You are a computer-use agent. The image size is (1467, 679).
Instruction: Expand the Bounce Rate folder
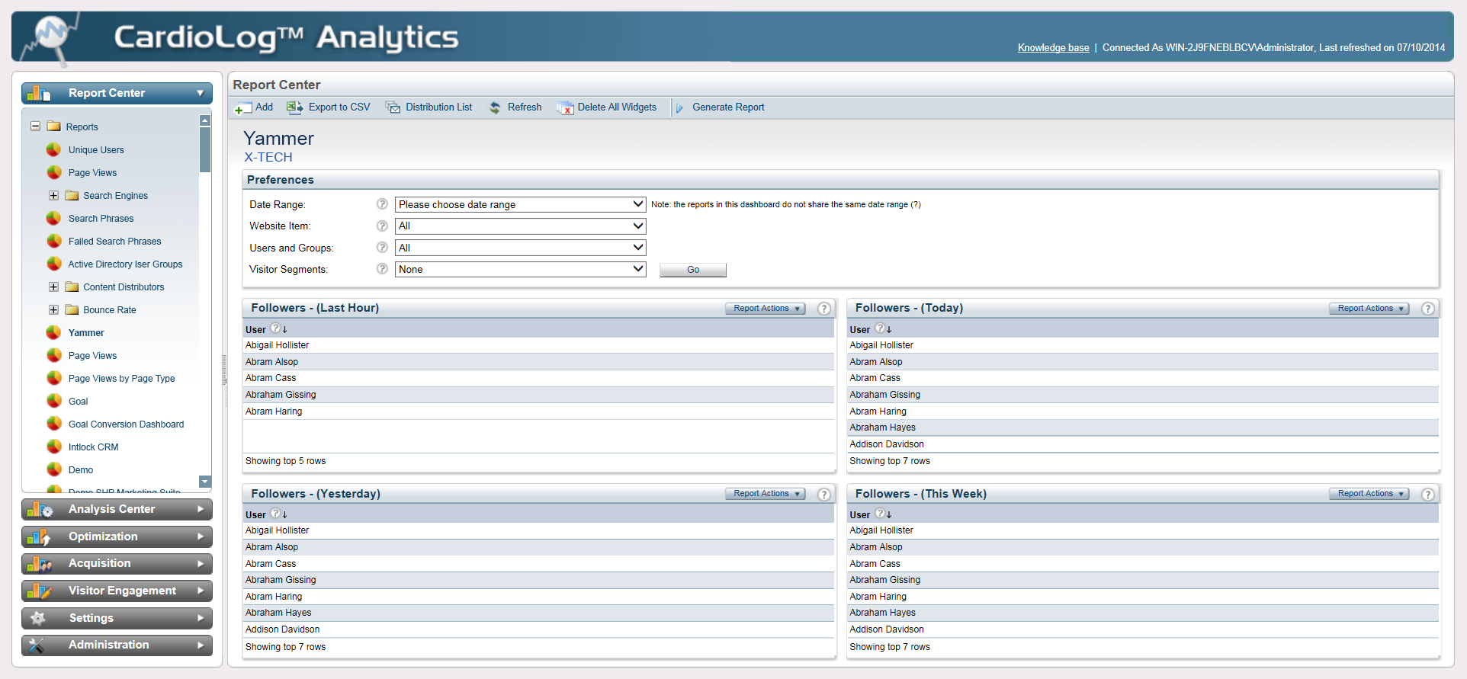tap(53, 309)
